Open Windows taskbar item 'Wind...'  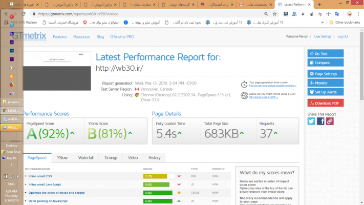(12, 128)
